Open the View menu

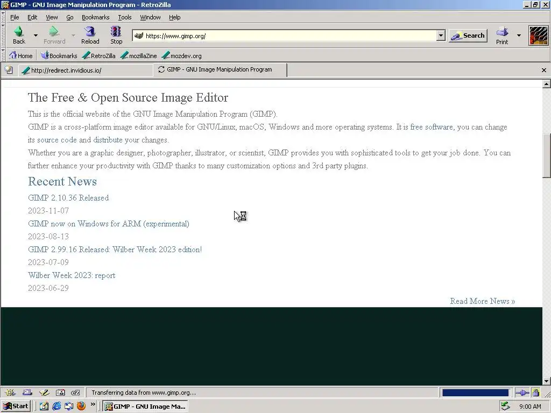[x=52, y=17]
